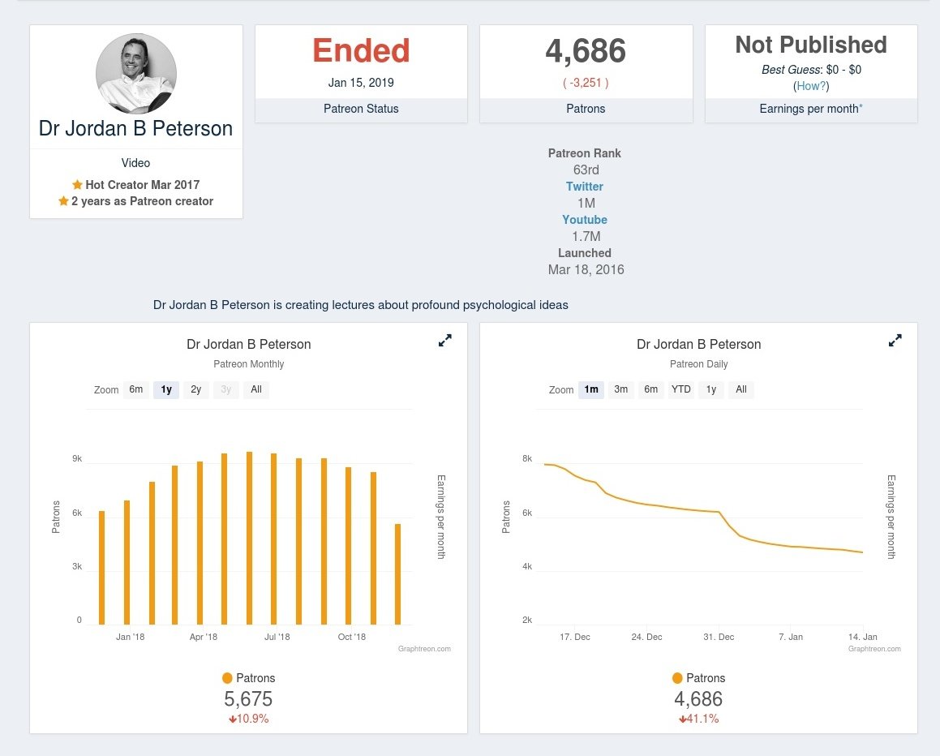Click Dr Jordan B Peterson profile photo

click(x=136, y=74)
